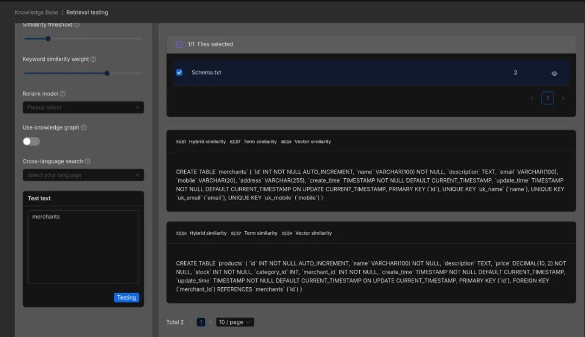Click the Keyword similarity weight help icon
Screen dimensions: 585x337
94,59
